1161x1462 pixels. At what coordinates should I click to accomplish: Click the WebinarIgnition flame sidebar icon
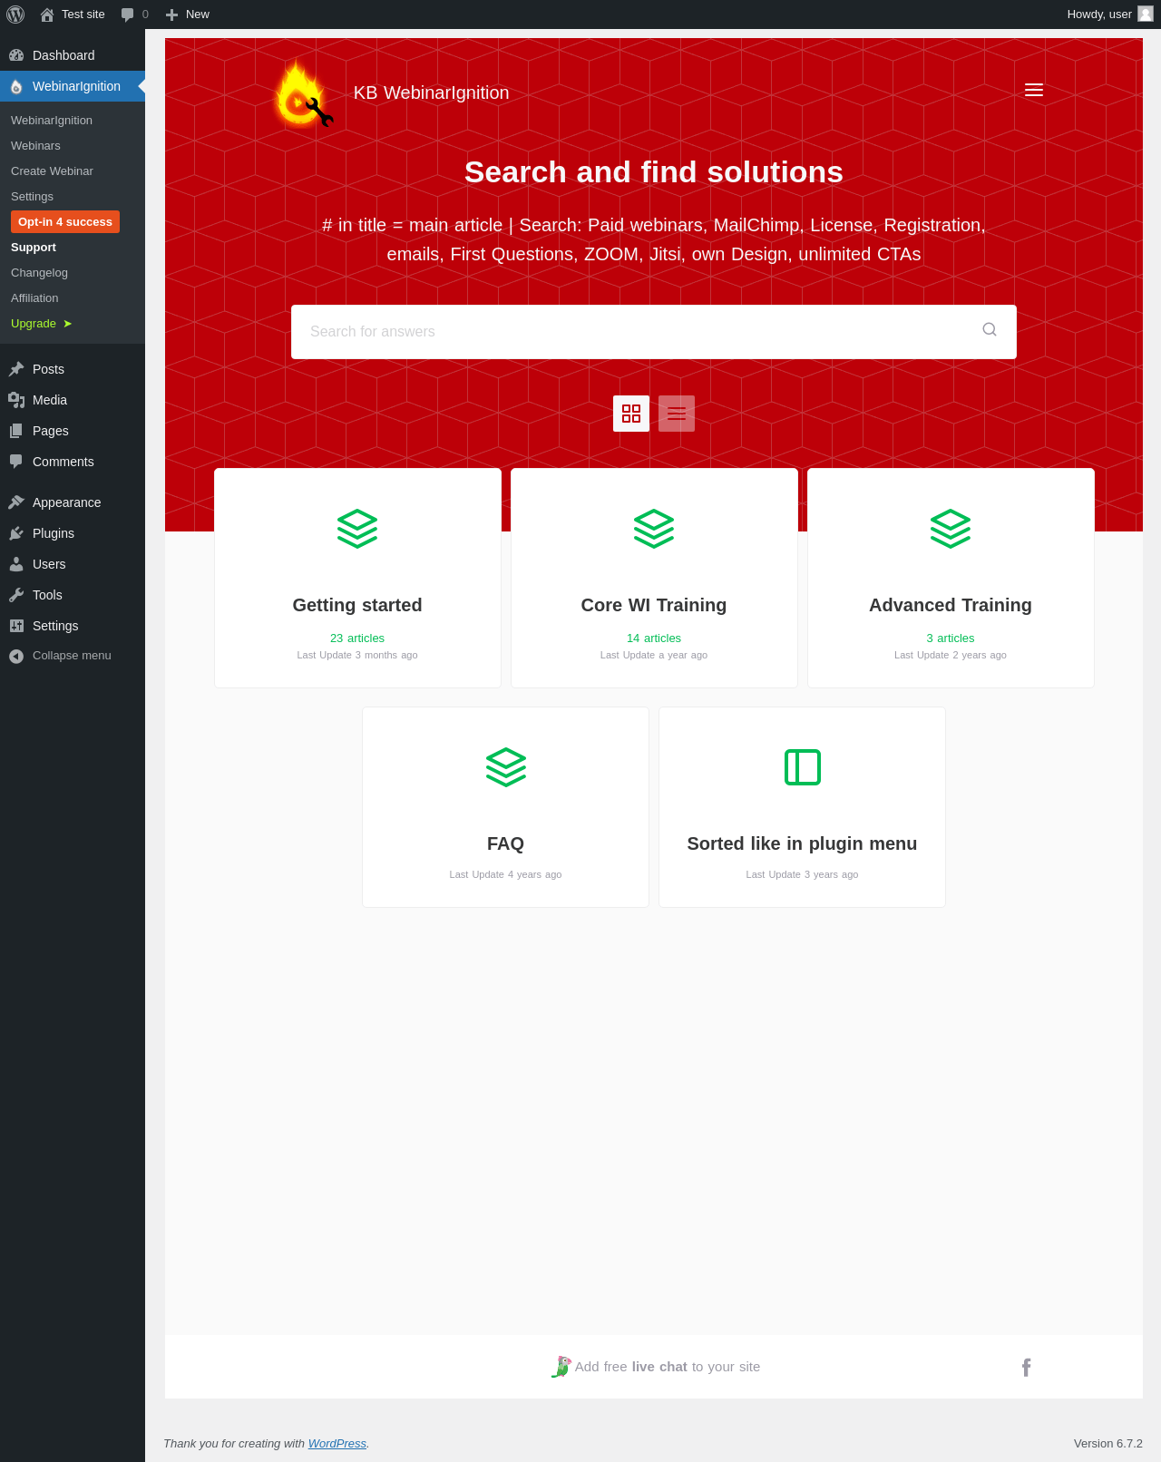tap(16, 87)
